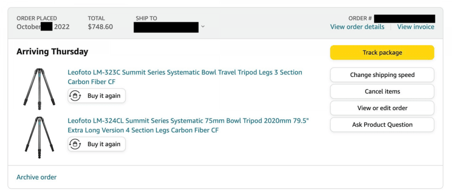Open View or edit order
Image resolution: width=452 pixels, height=196 pixels.
coord(382,108)
